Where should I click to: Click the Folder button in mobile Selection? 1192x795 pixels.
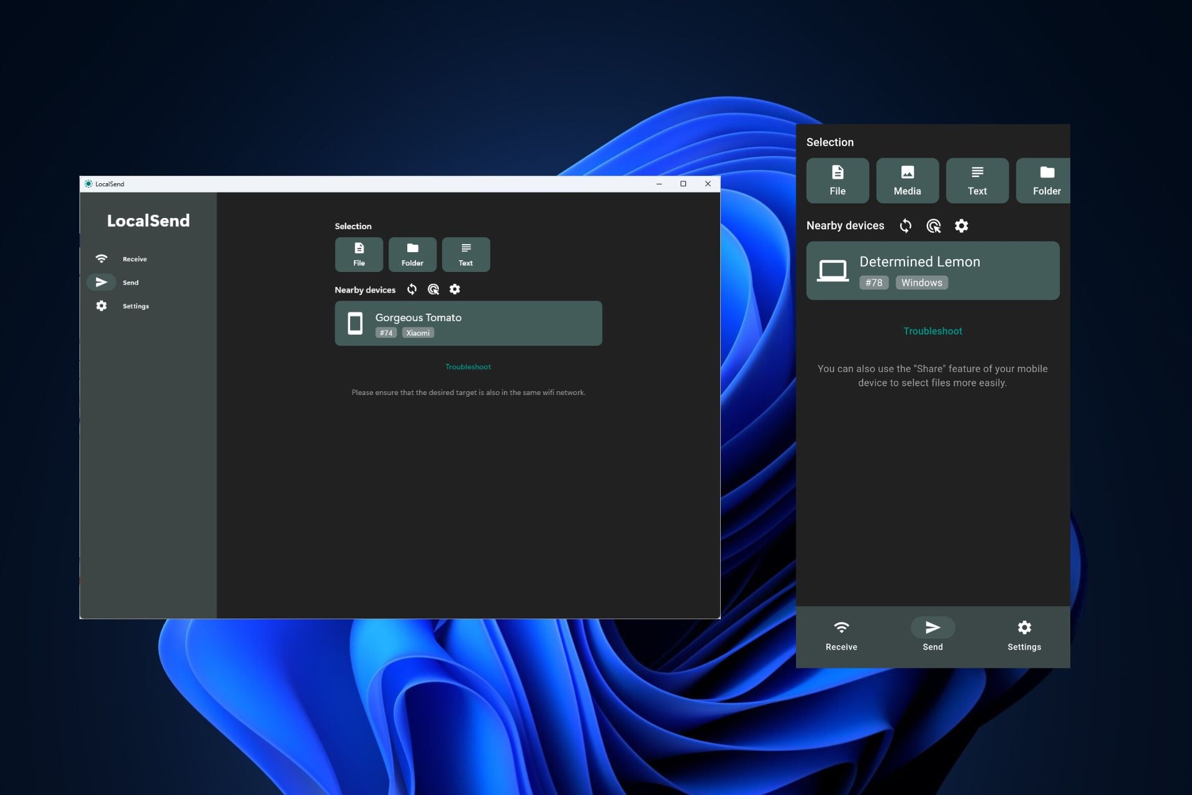(1045, 180)
